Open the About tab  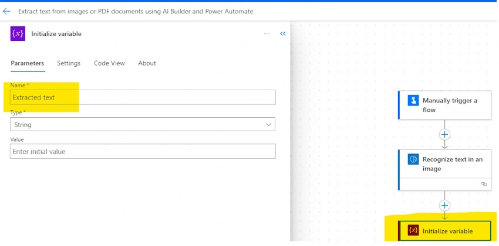tap(147, 63)
